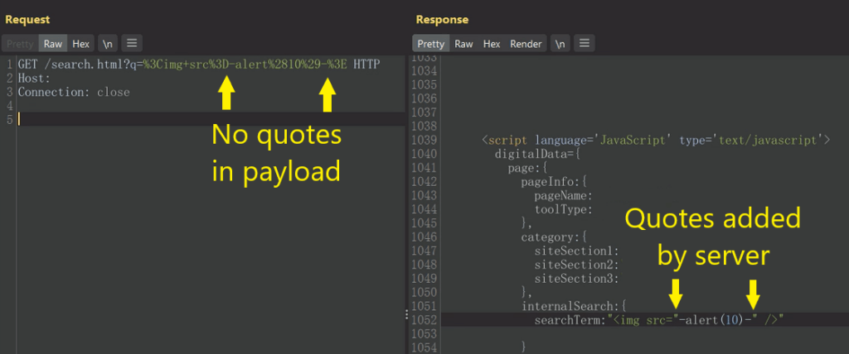The width and height of the screenshot is (849, 354).
Task: Click the searchTerm line in the response
Action: [x=659, y=320]
